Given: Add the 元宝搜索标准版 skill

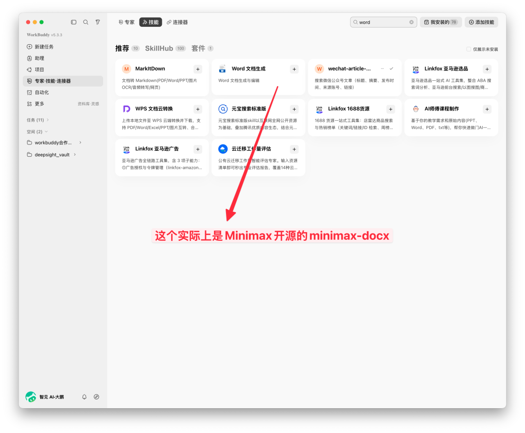Looking at the screenshot, I should 294,109.
